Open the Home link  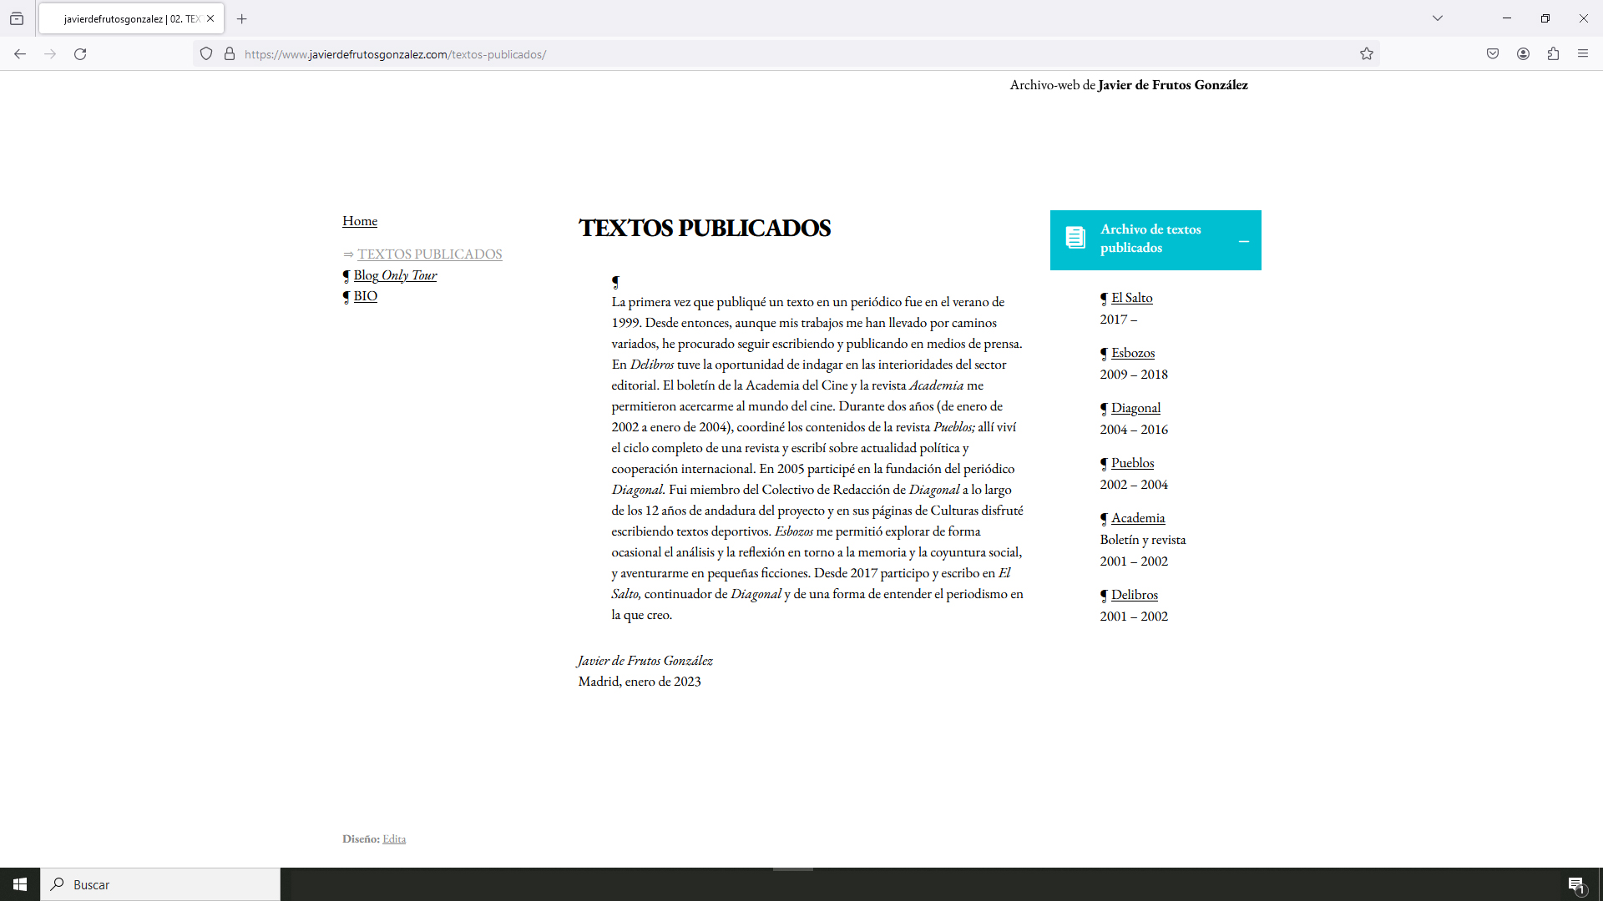(360, 221)
